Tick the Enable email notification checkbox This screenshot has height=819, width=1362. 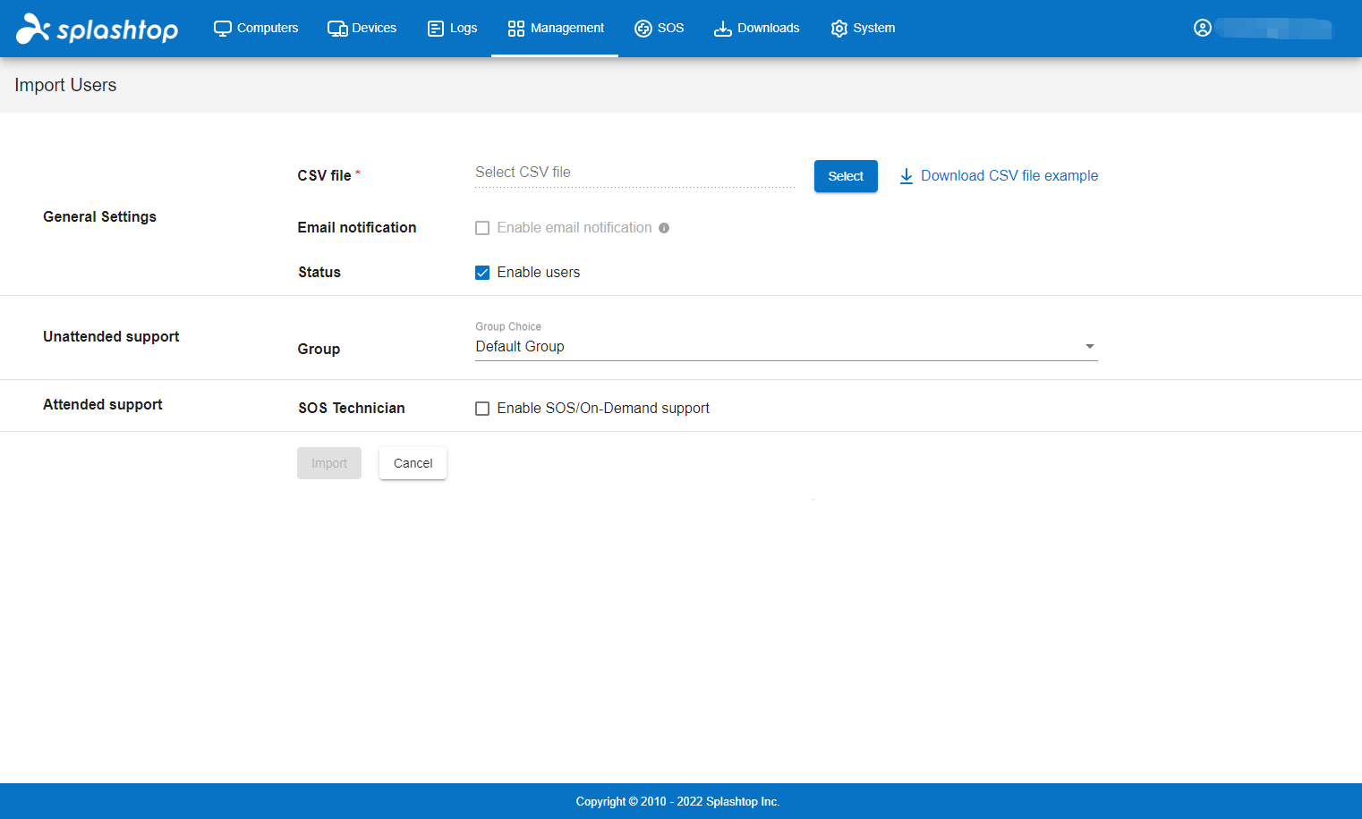click(482, 228)
